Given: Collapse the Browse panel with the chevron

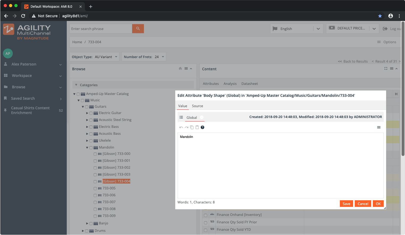Looking at the screenshot, I should click(191, 69).
